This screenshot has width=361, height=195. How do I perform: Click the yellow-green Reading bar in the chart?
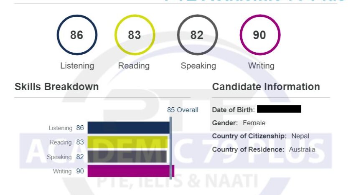127,142
